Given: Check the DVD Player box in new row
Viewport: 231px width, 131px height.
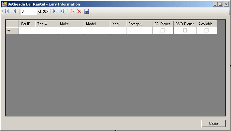Looking at the screenshot, I should 185,30.
